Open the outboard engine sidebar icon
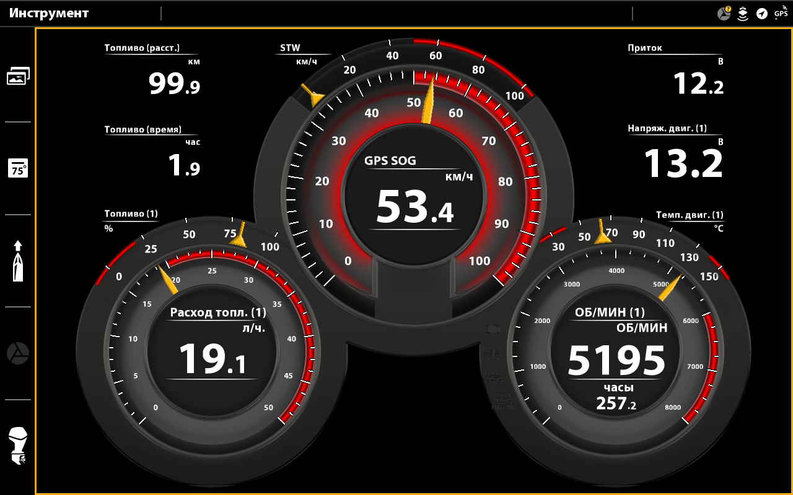The height and width of the screenshot is (495, 793). point(18,446)
